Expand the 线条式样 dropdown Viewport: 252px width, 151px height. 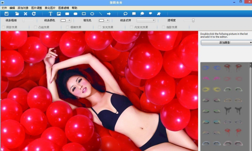click(146, 20)
